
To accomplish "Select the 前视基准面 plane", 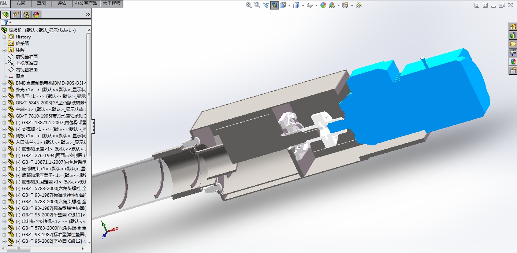I will pyautogui.click(x=23, y=57).
